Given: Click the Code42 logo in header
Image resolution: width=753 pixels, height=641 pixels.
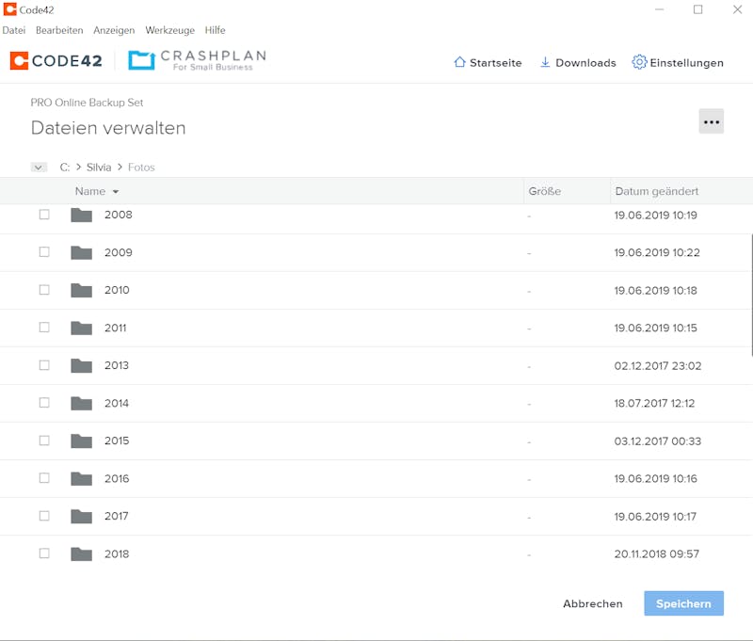Looking at the screenshot, I should [x=56, y=60].
